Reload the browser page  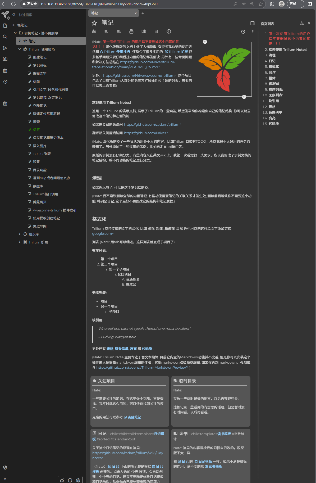pyautogui.click(x=13, y=4)
